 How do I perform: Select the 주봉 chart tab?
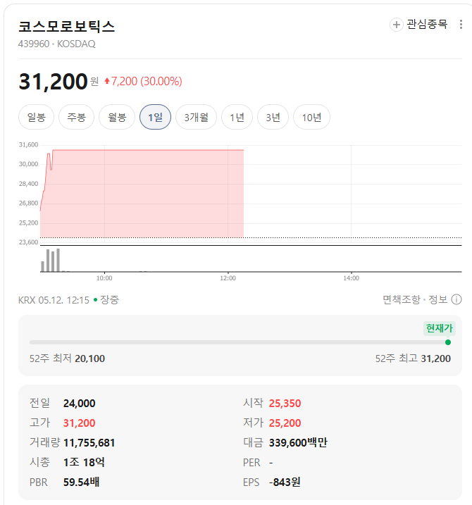tap(76, 117)
